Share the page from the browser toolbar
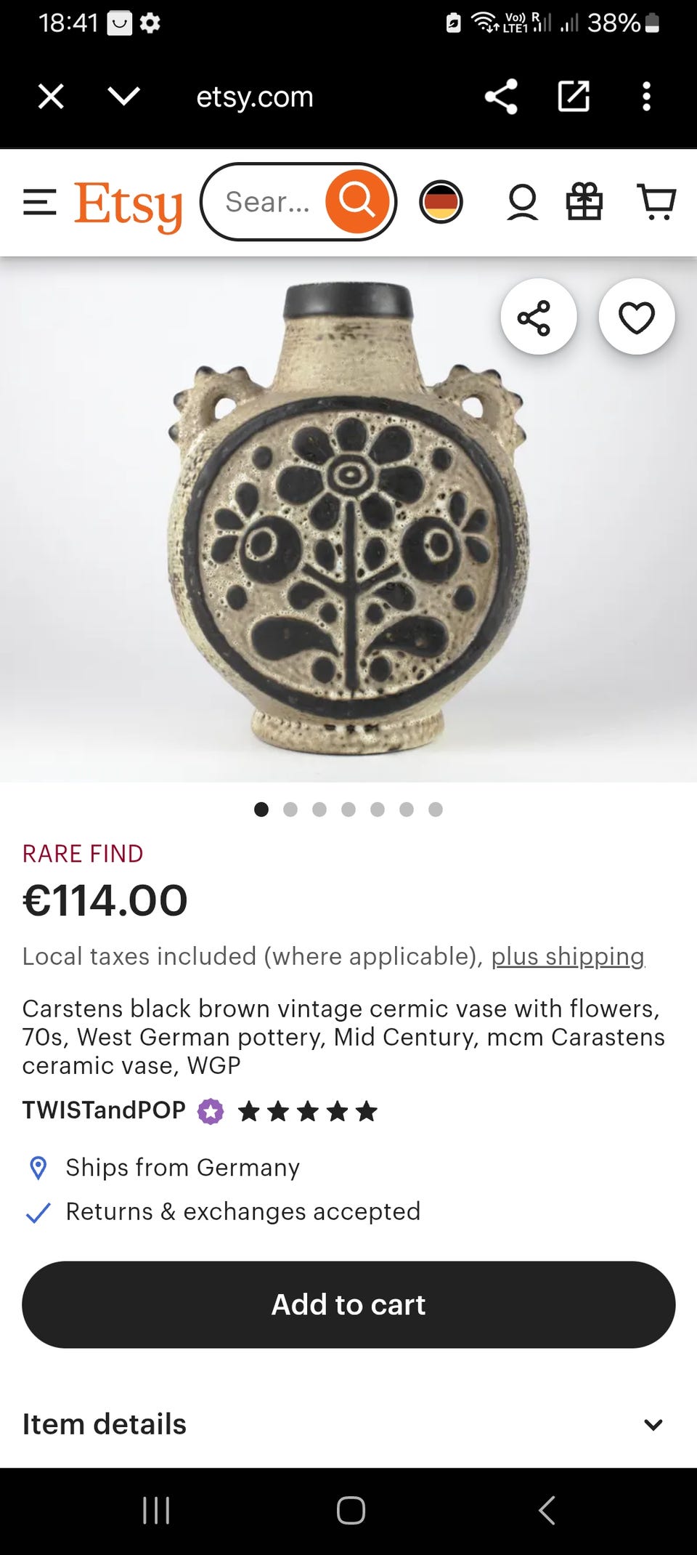The image size is (697, 1555). coord(501,97)
